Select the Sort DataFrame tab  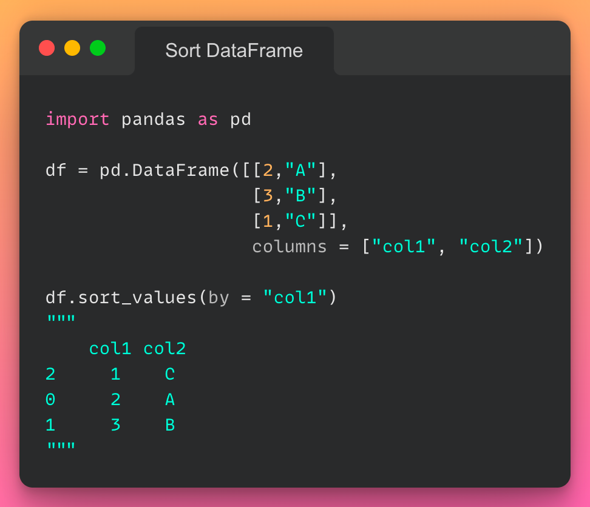(x=234, y=50)
